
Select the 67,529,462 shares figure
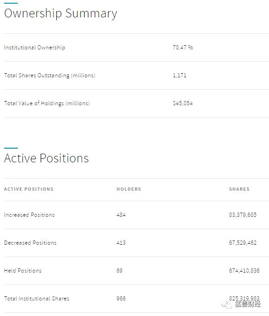[x=242, y=243]
